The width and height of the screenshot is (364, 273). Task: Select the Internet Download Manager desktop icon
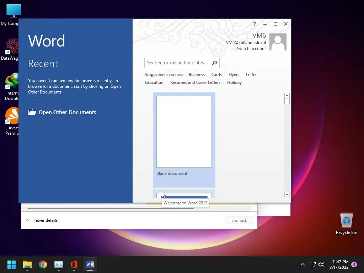pyautogui.click(x=12, y=87)
